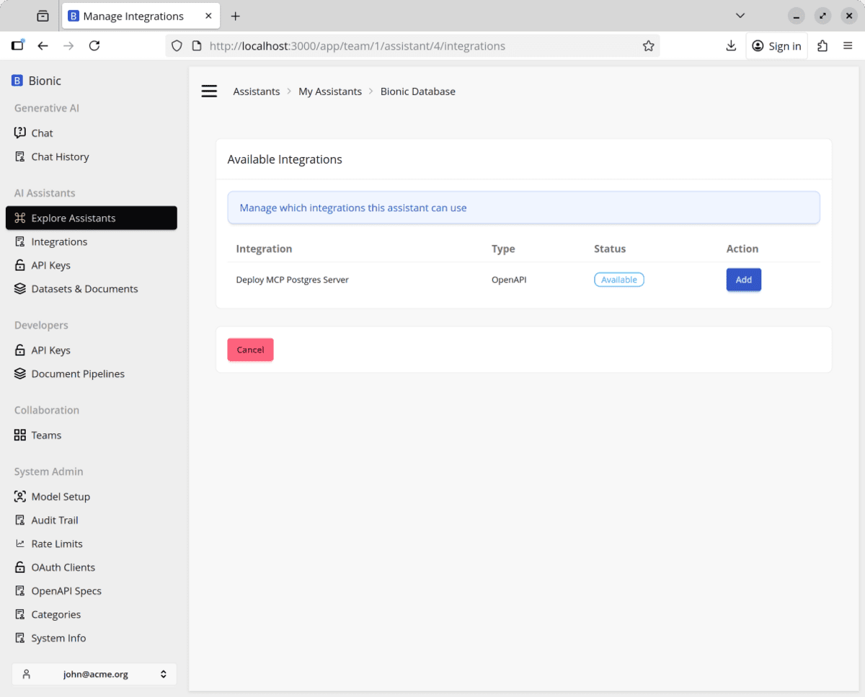Image resolution: width=865 pixels, height=697 pixels.
Task: Go to Datasets & Documents
Action: click(x=84, y=289)
